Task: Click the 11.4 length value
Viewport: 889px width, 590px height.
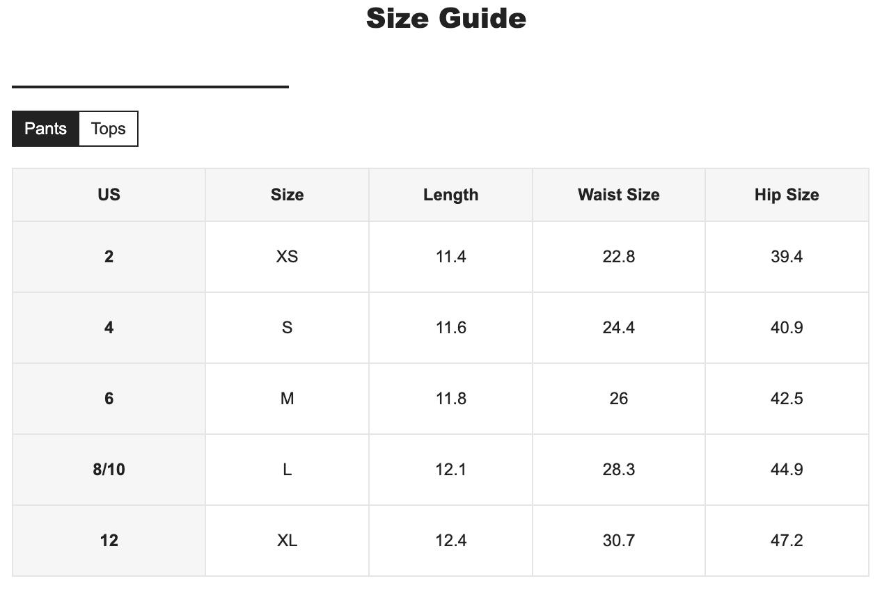Action: [x=450, y=257]
